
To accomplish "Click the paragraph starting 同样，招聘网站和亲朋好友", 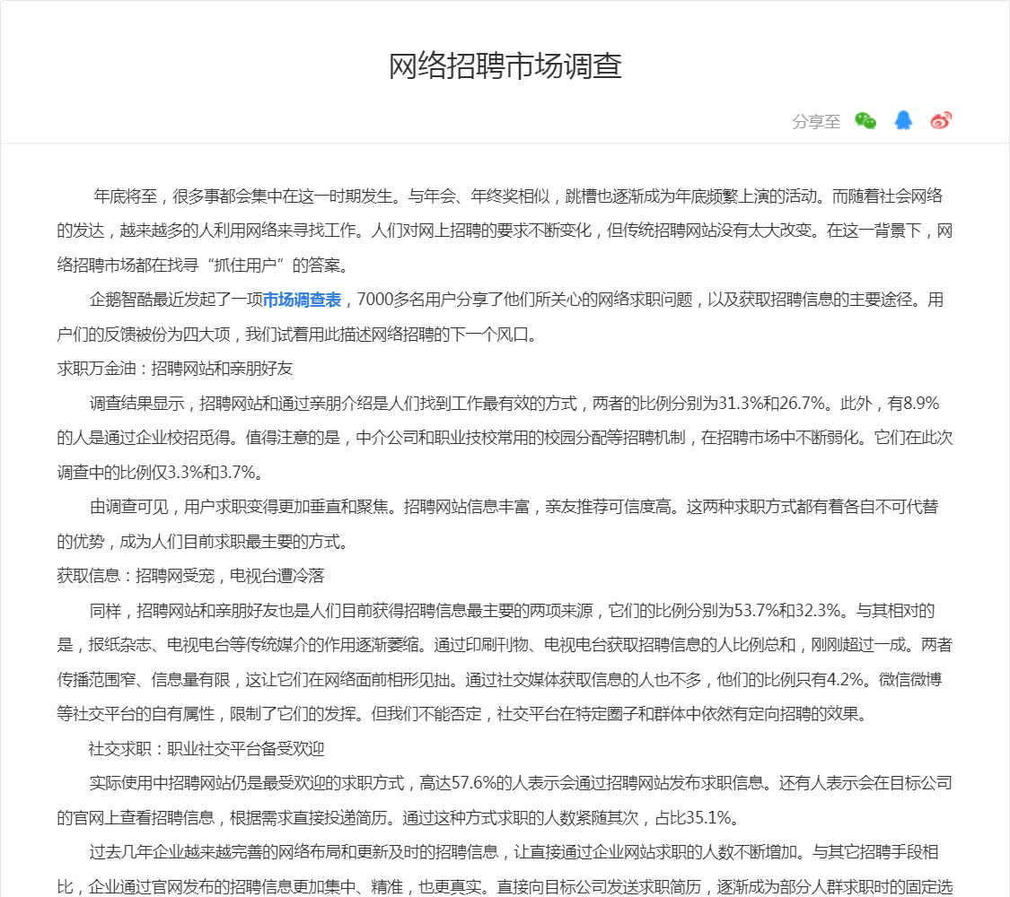I will pos(505,663).
